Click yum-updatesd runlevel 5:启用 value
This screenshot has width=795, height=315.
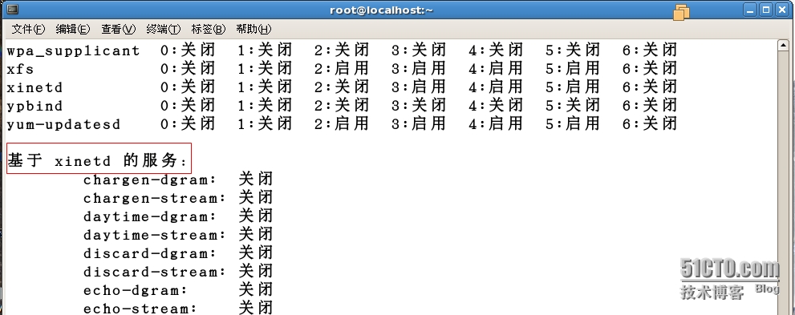click(x=573, y=124)
